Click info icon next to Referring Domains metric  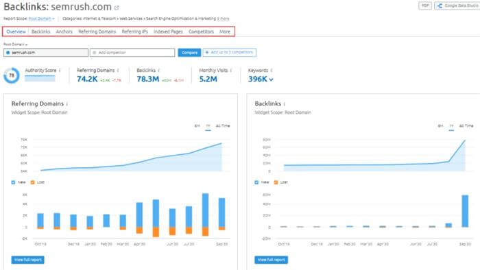(x=118, y=71)
